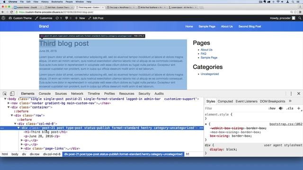Switch to the Sources tab
This screenshot has height=170, width=303.
click(61, 93)
